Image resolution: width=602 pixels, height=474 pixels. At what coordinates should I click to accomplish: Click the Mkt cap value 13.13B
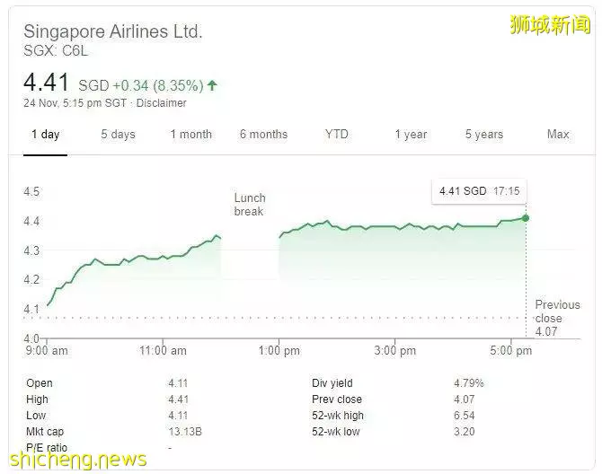point(185,432)
